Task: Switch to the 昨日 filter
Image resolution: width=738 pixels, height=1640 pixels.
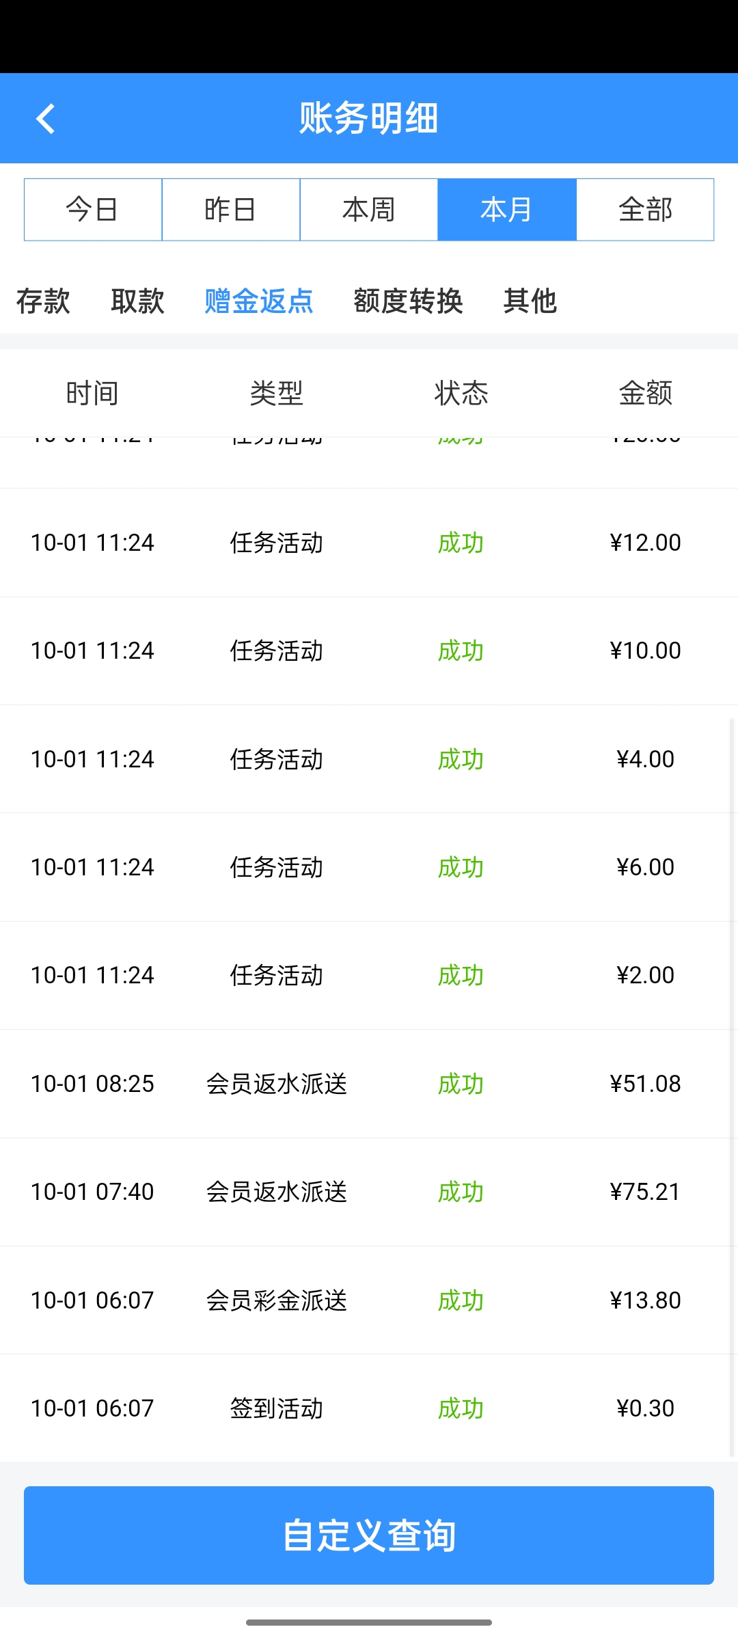Action: point(231,210)
